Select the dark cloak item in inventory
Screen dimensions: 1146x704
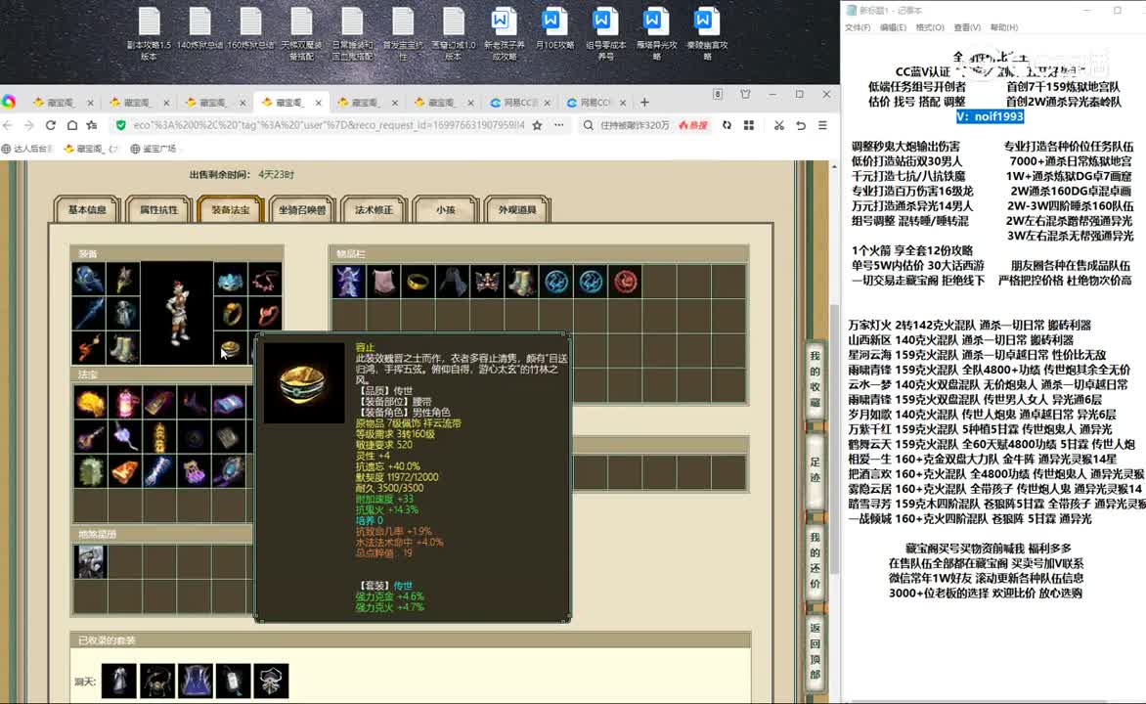[x=452, y=282]
